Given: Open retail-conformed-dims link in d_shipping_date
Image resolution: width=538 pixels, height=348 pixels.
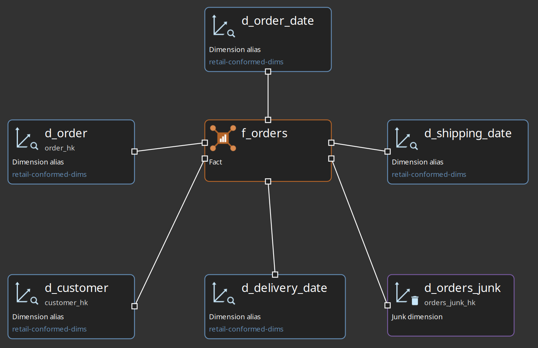Looking at the screenshot, I should pos(429,174).
